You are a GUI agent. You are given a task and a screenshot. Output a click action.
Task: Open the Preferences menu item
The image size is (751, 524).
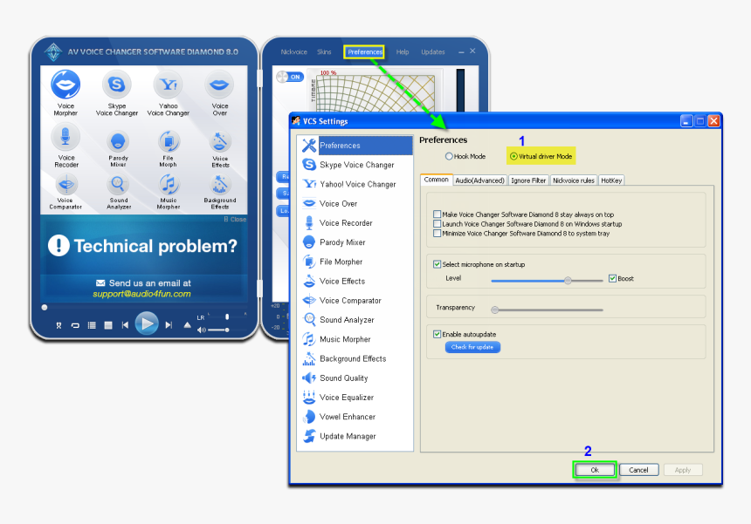click(365, 51)
